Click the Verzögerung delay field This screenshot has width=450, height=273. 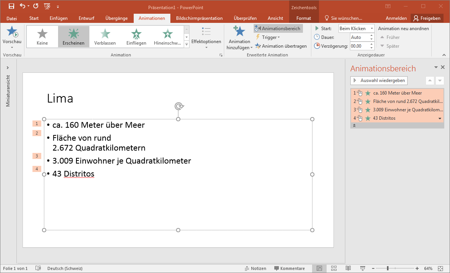(x=359, y=46)
